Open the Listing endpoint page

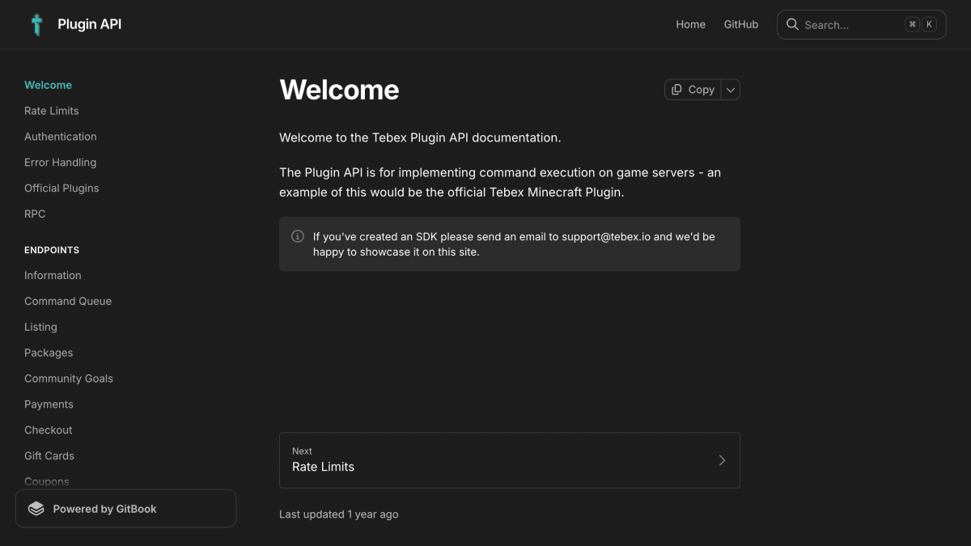coord(40,328)
